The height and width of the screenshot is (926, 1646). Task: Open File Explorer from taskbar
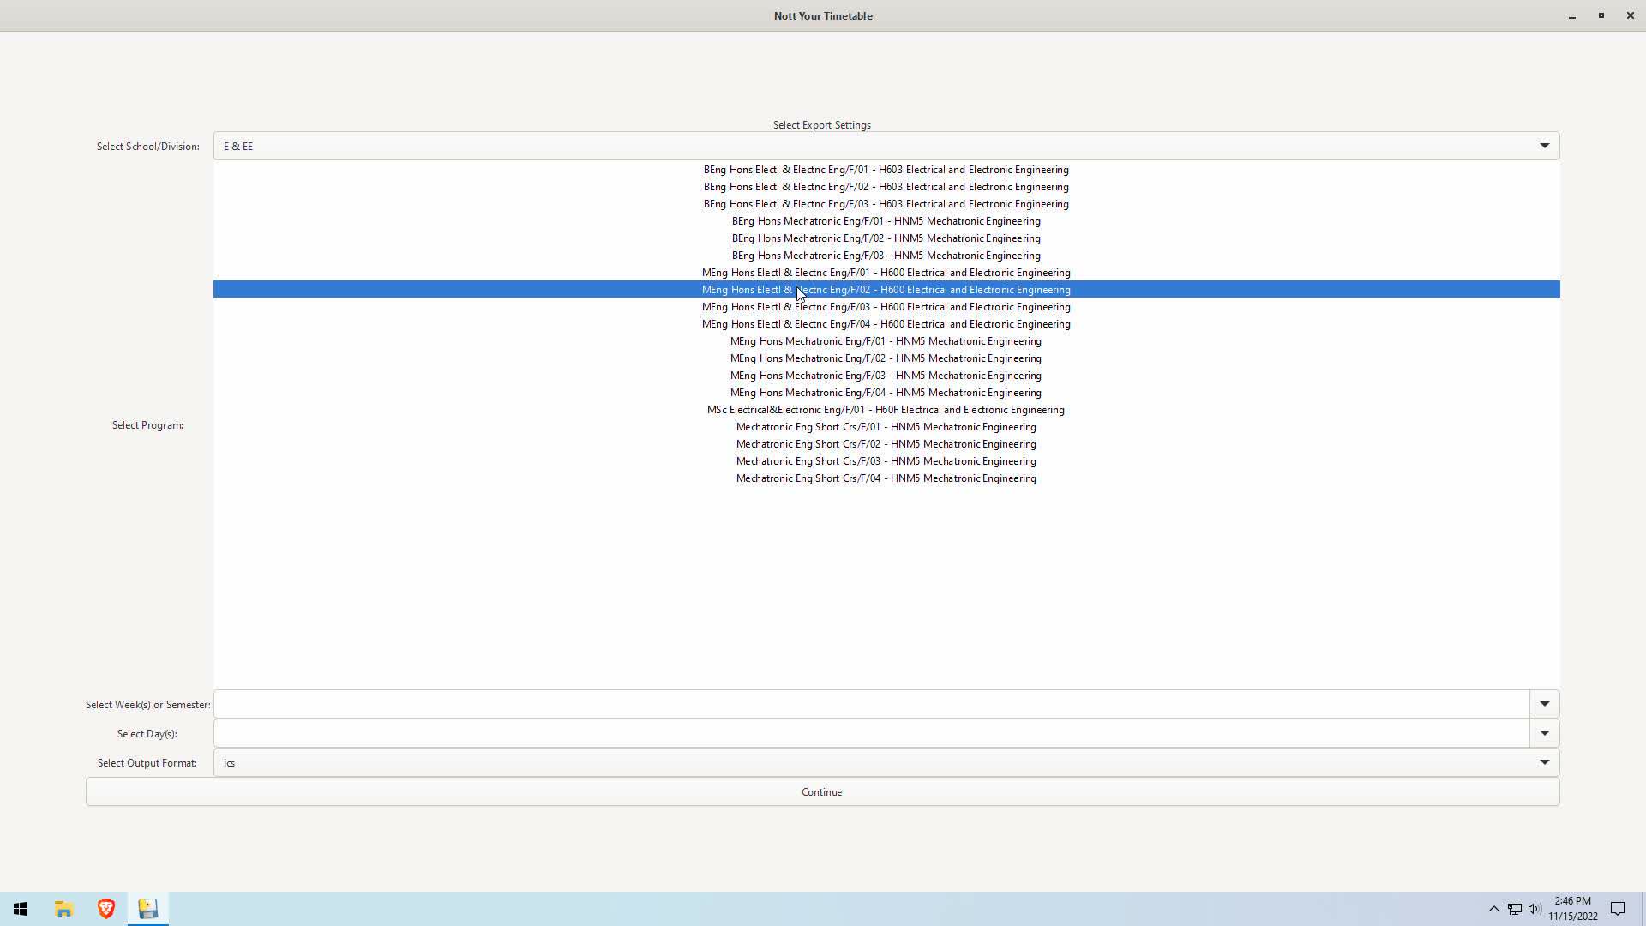pos(63,909)
